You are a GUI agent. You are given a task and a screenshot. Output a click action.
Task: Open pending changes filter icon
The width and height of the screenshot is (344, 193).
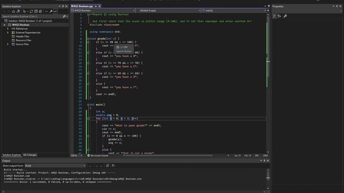pos(24,11)
